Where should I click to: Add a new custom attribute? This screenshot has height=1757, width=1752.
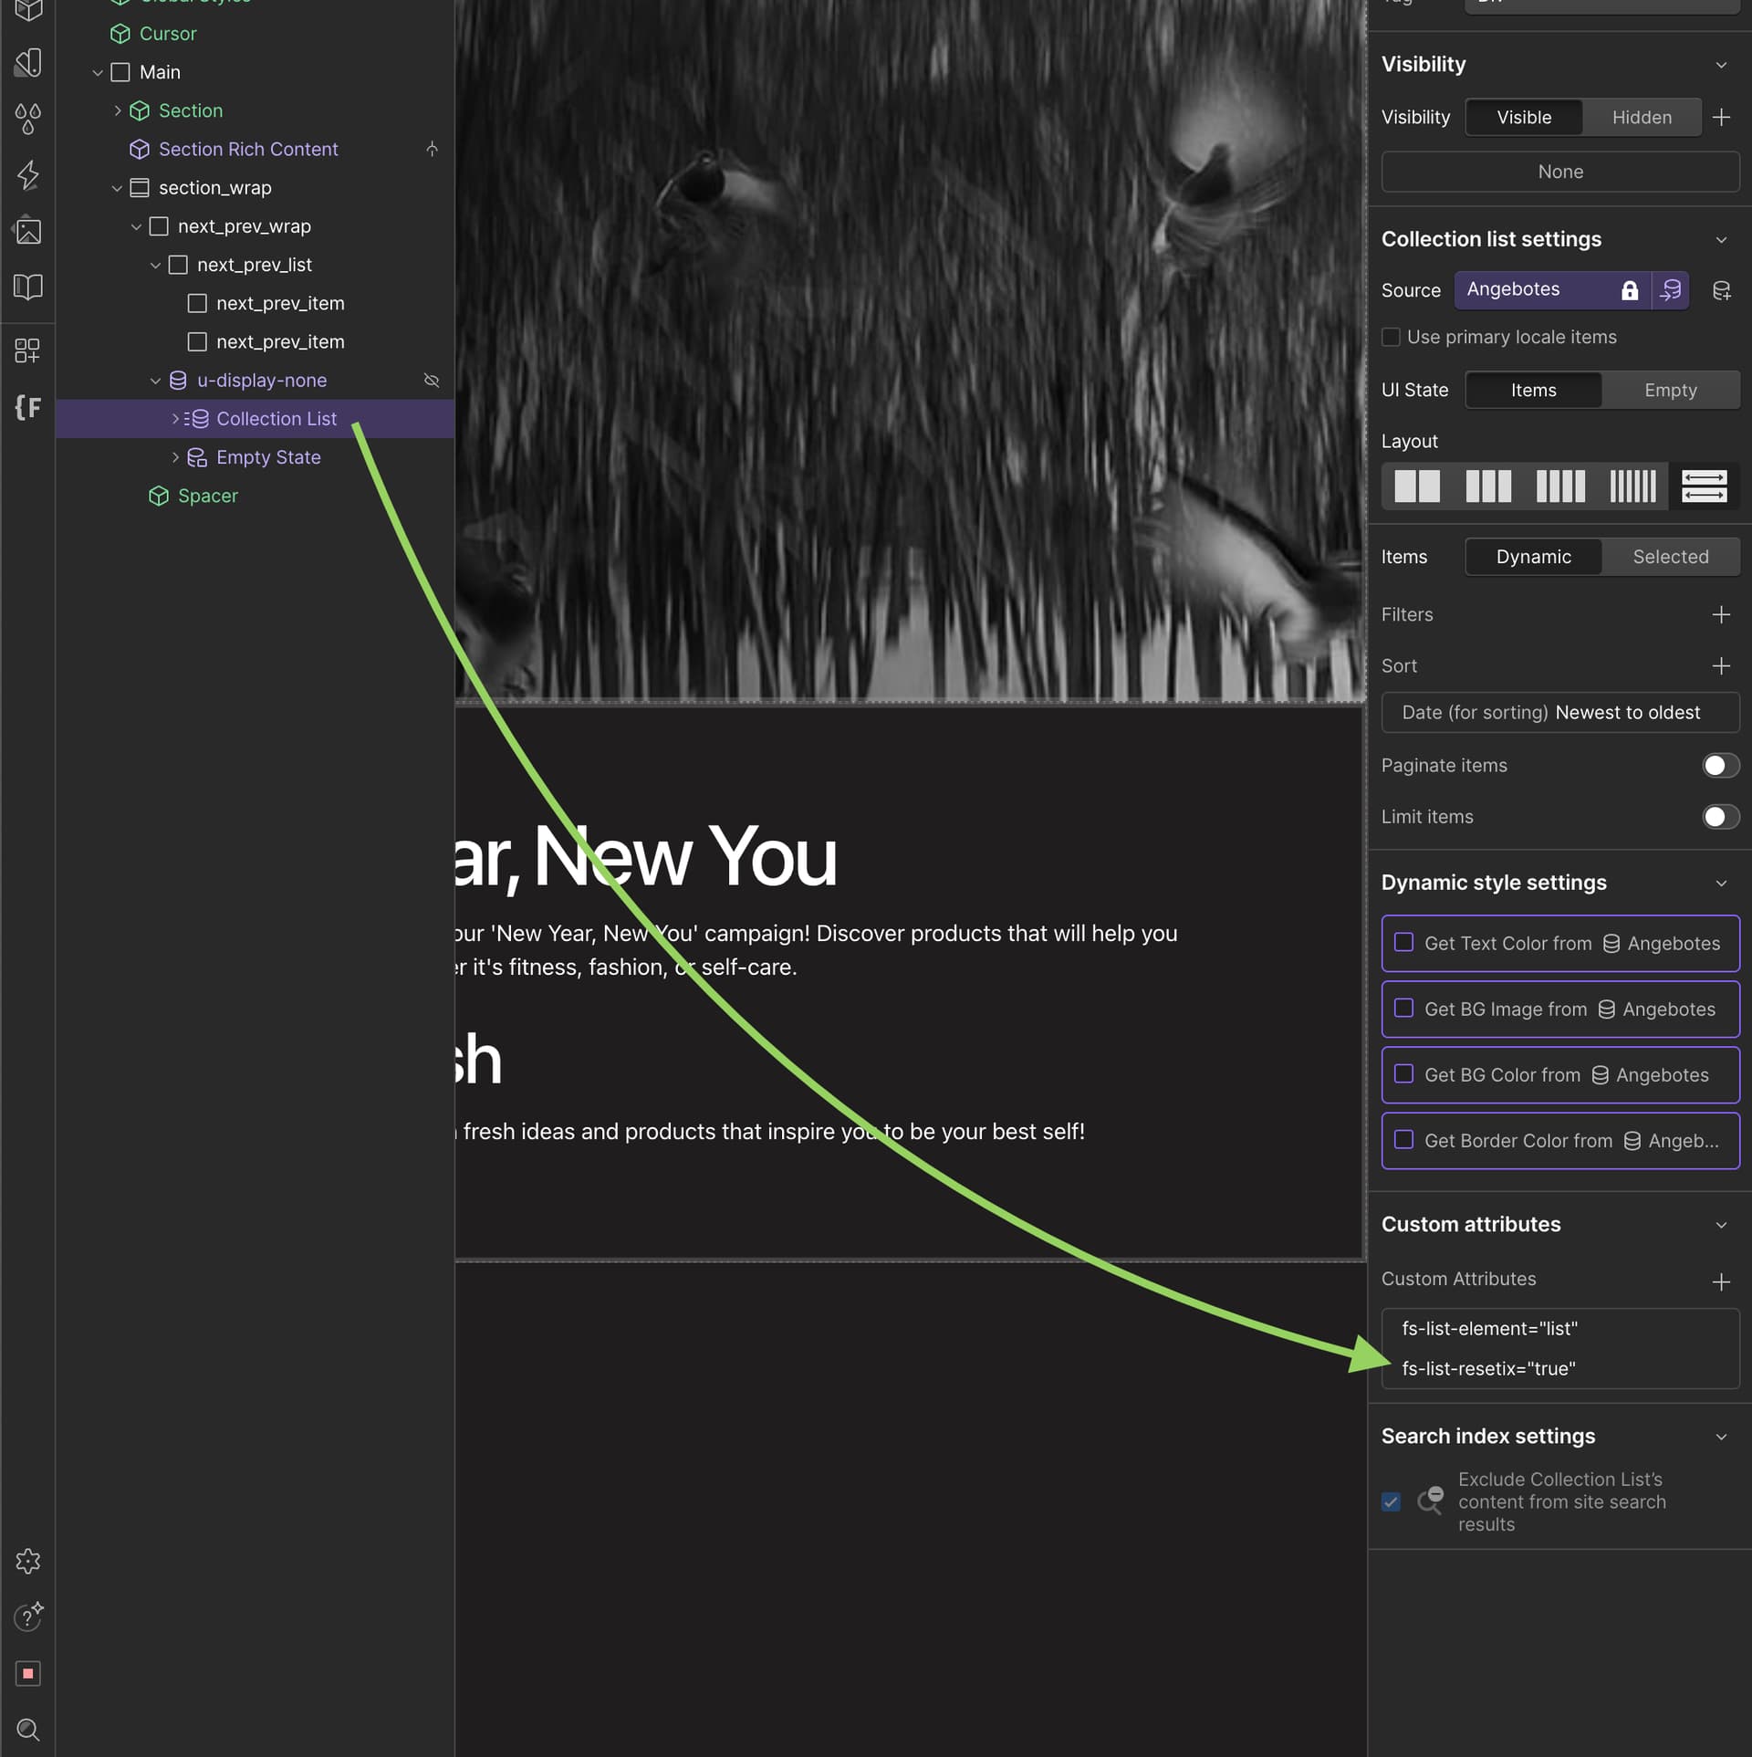tap(1720, 1281)
